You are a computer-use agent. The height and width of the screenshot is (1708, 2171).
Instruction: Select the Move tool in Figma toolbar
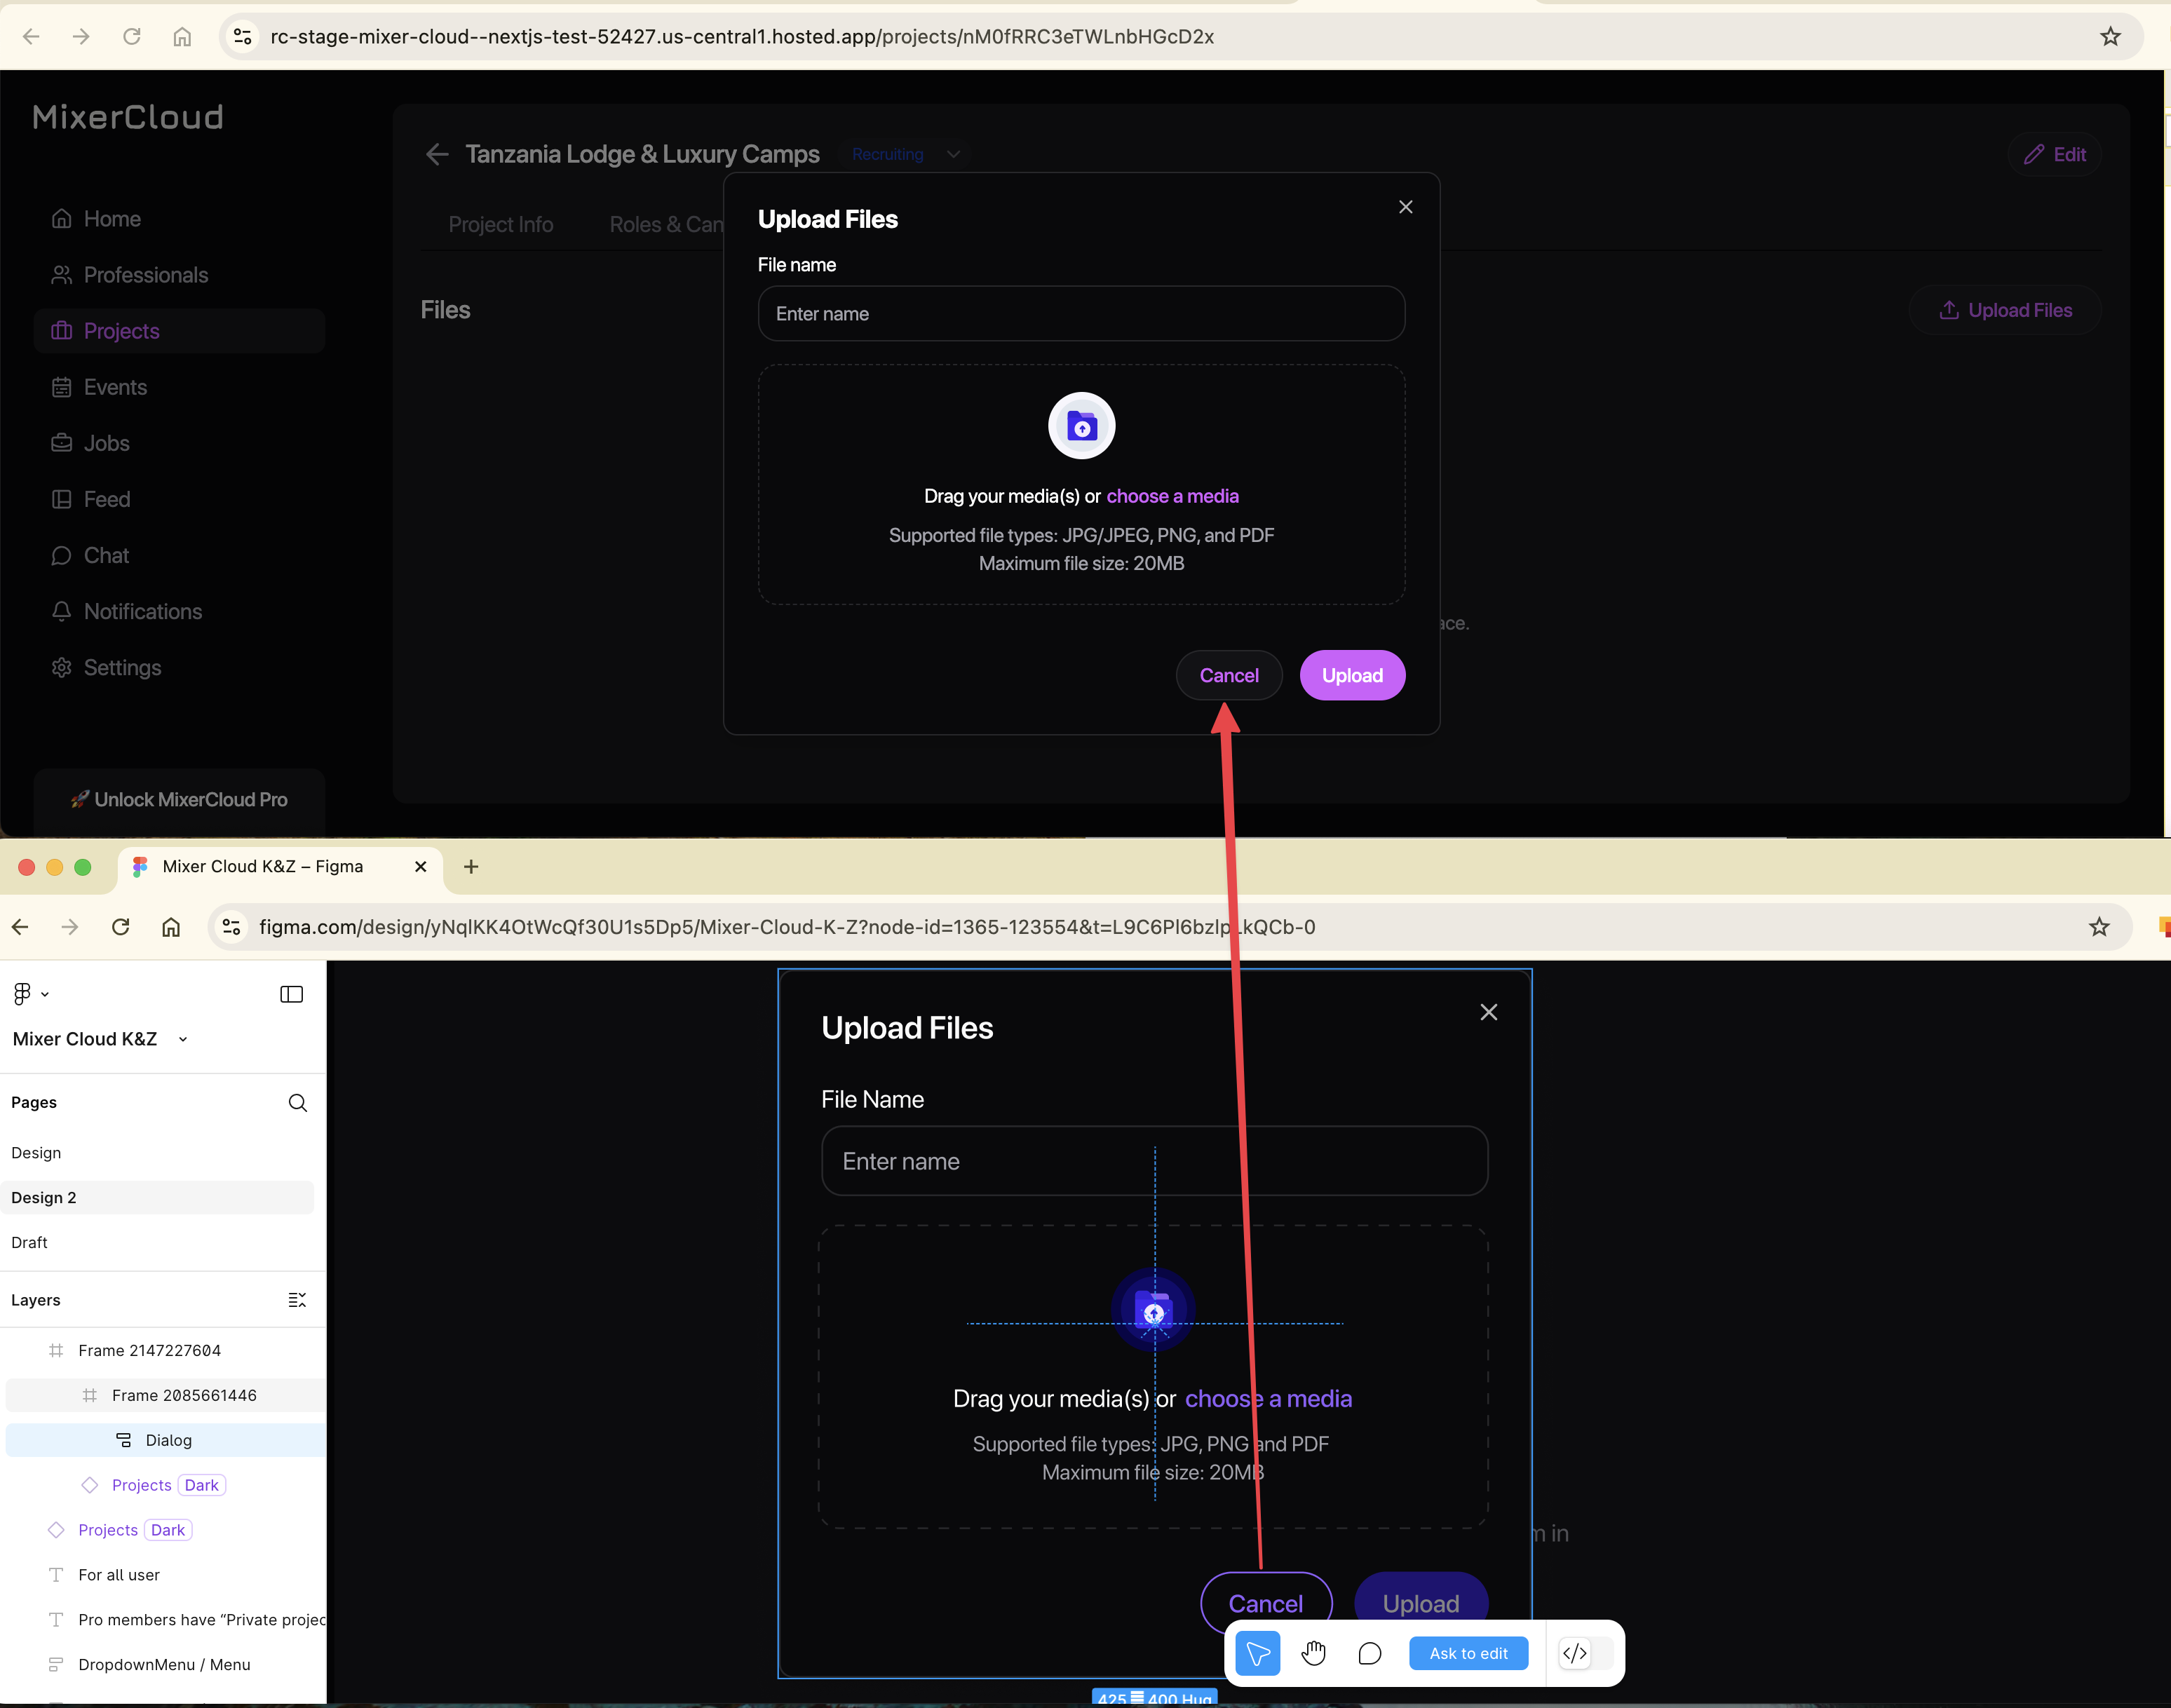[1257, 1653]
